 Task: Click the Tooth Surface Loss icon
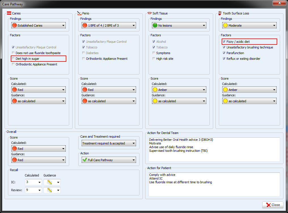(x=220, y=13)
